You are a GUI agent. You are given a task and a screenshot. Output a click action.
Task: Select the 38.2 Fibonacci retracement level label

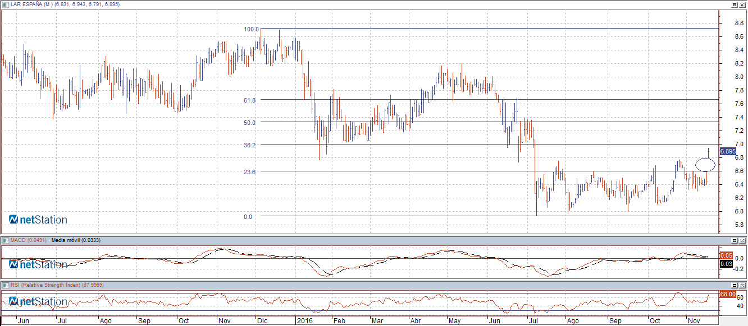click(x=250, y=145)
